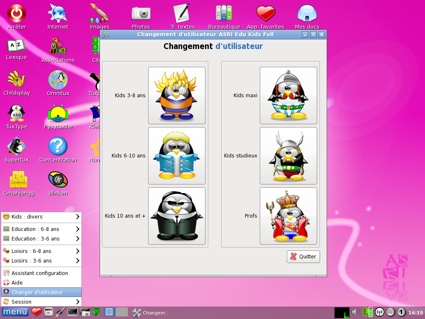
Task: Open the main menu button
Action: click(15, 312)
